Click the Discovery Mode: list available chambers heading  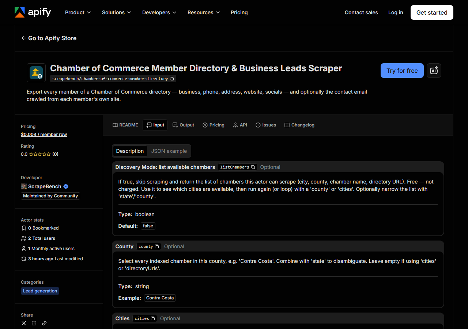point(165,167)
